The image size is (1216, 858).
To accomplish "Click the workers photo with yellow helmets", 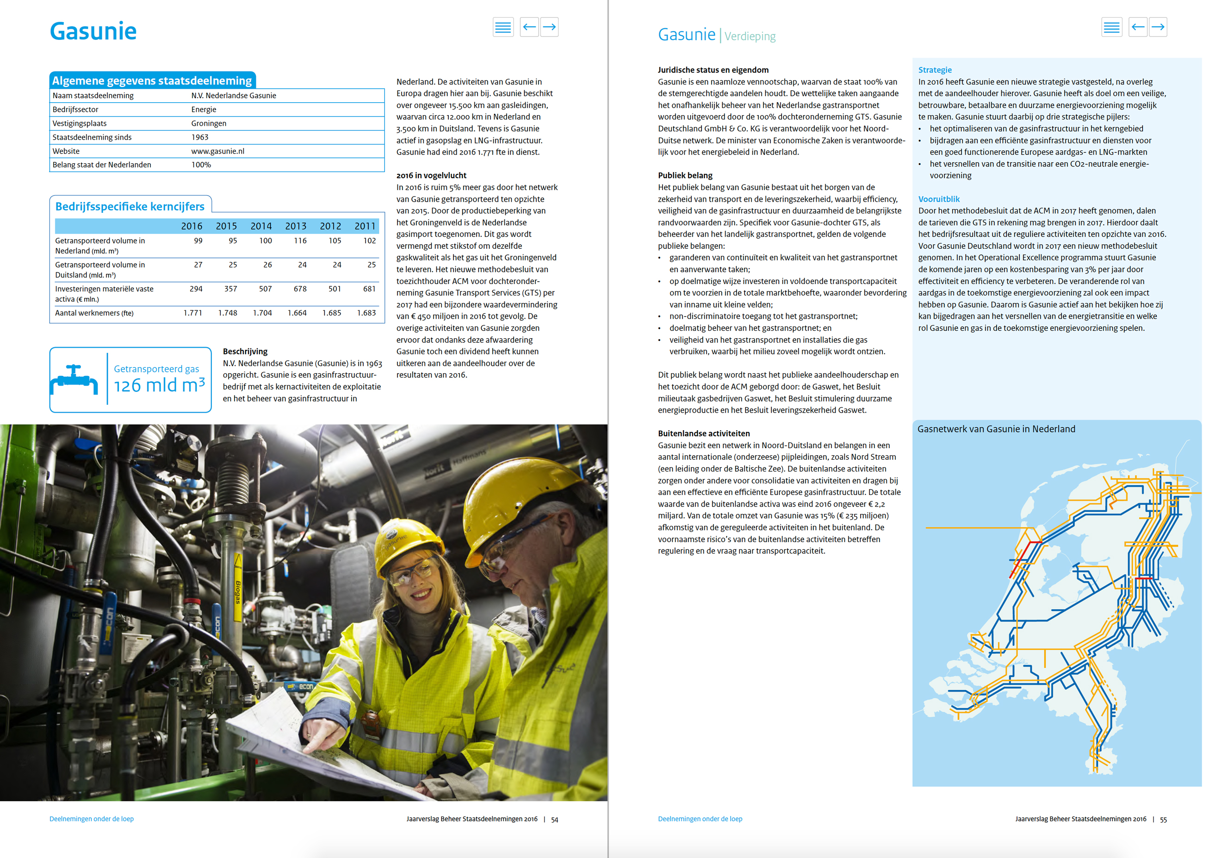I will click(x=304, y=612).
